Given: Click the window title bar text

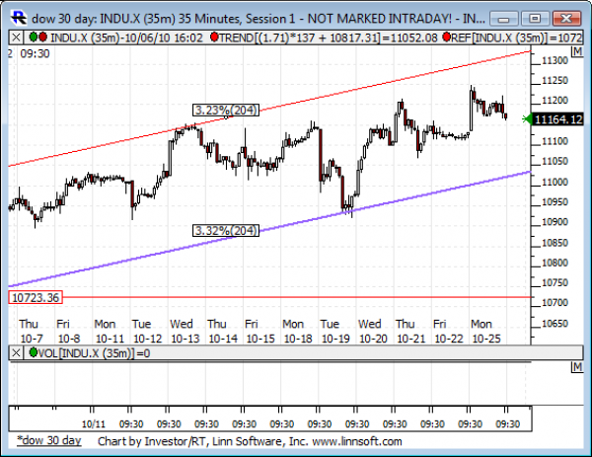Looking at the screenshot, I should [x=258, y=19].
